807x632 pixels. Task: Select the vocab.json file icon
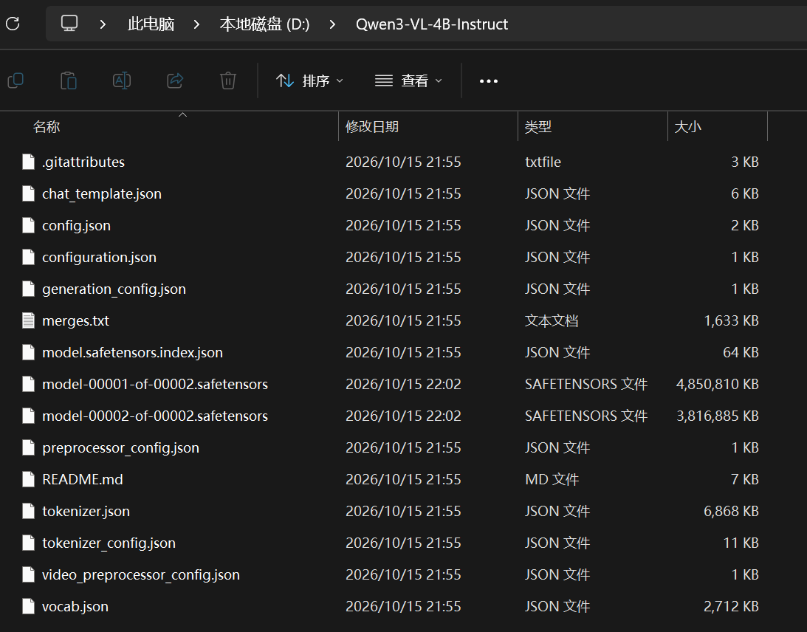coord(28,606)
